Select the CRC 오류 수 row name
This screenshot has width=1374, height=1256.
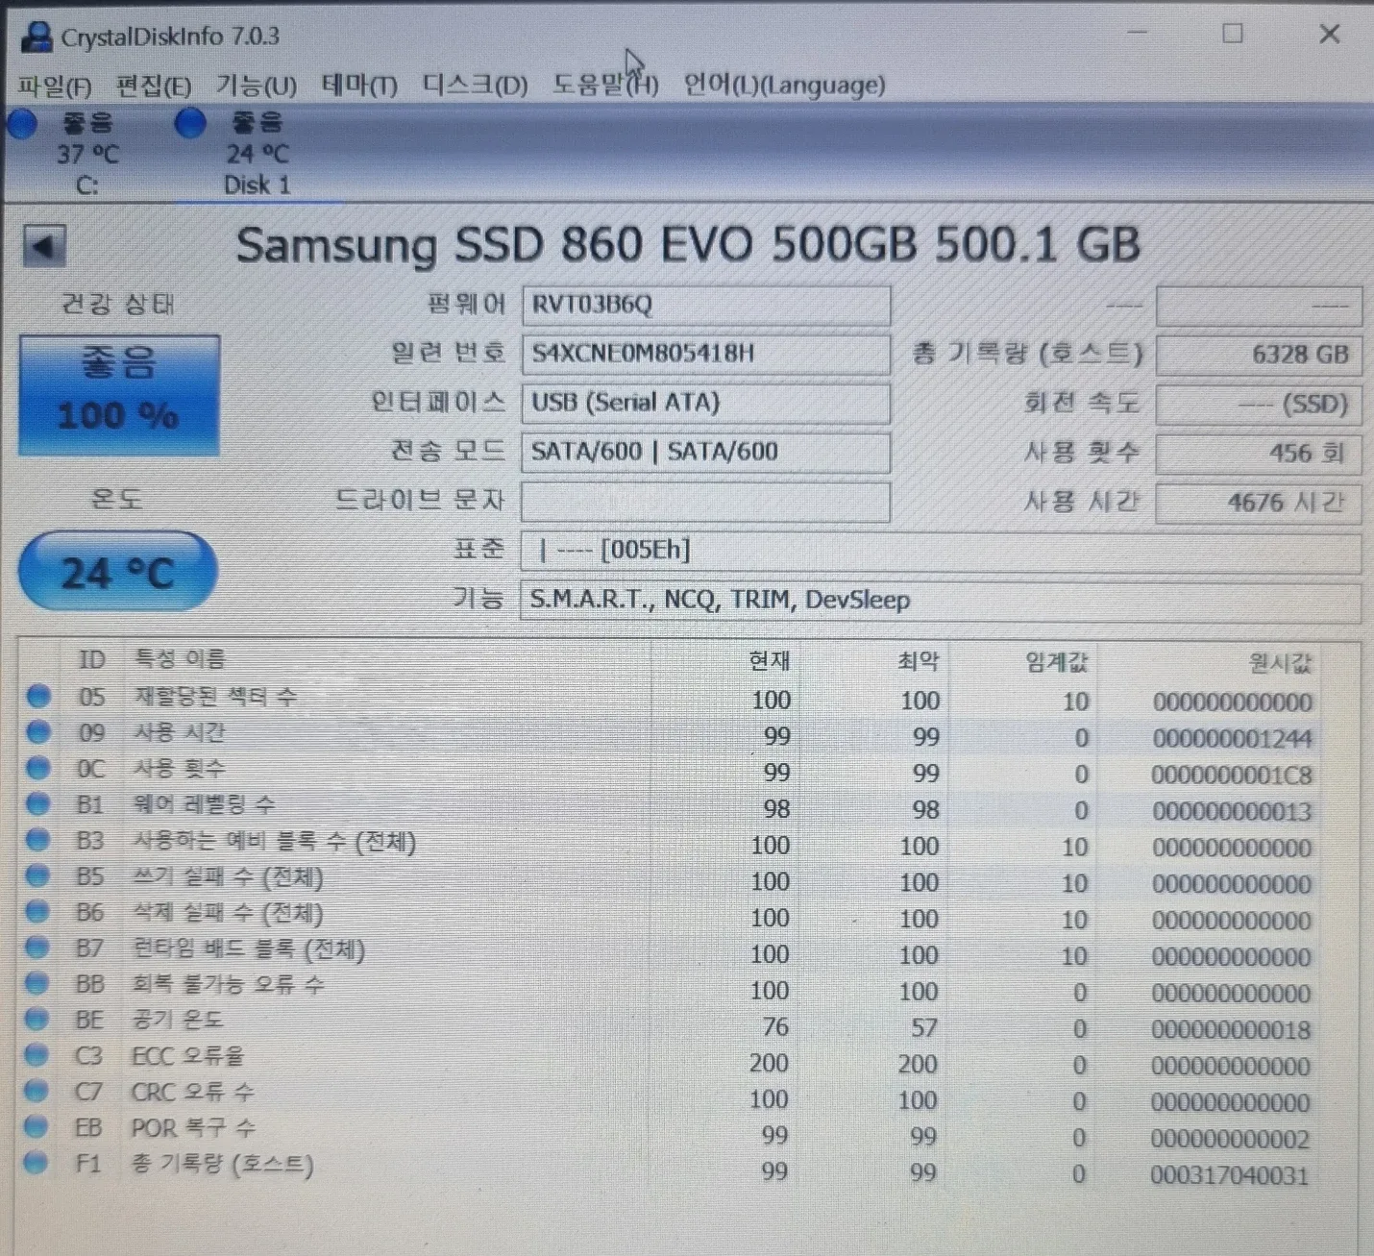192,1092
